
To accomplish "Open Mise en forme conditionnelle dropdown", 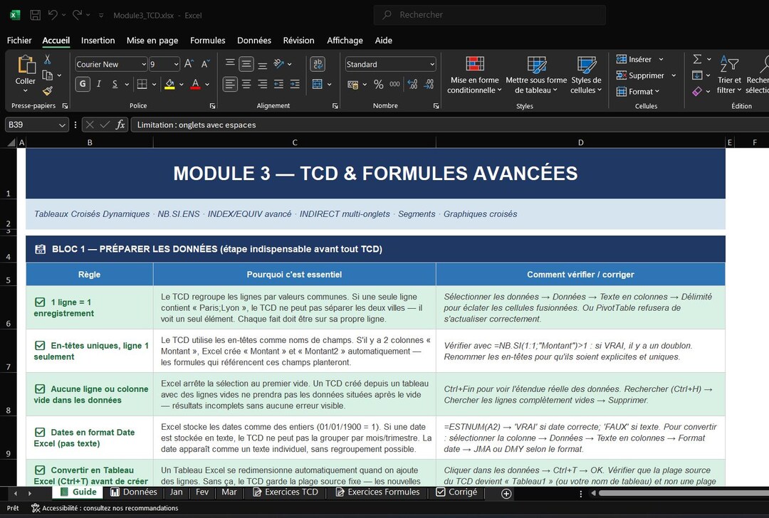I will tap(474, 75).
